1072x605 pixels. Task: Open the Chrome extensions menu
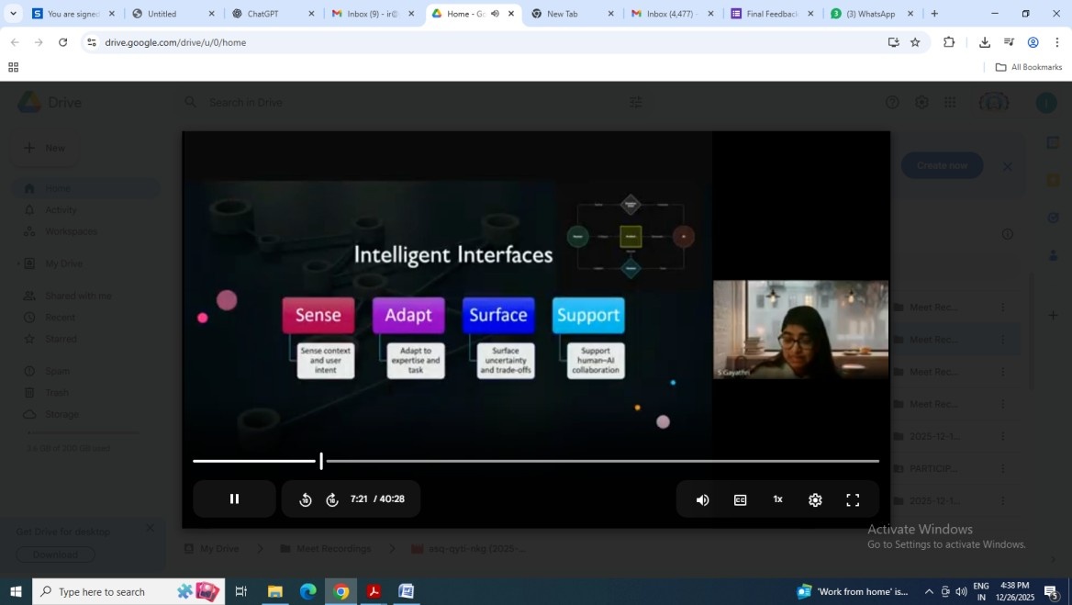949,42
